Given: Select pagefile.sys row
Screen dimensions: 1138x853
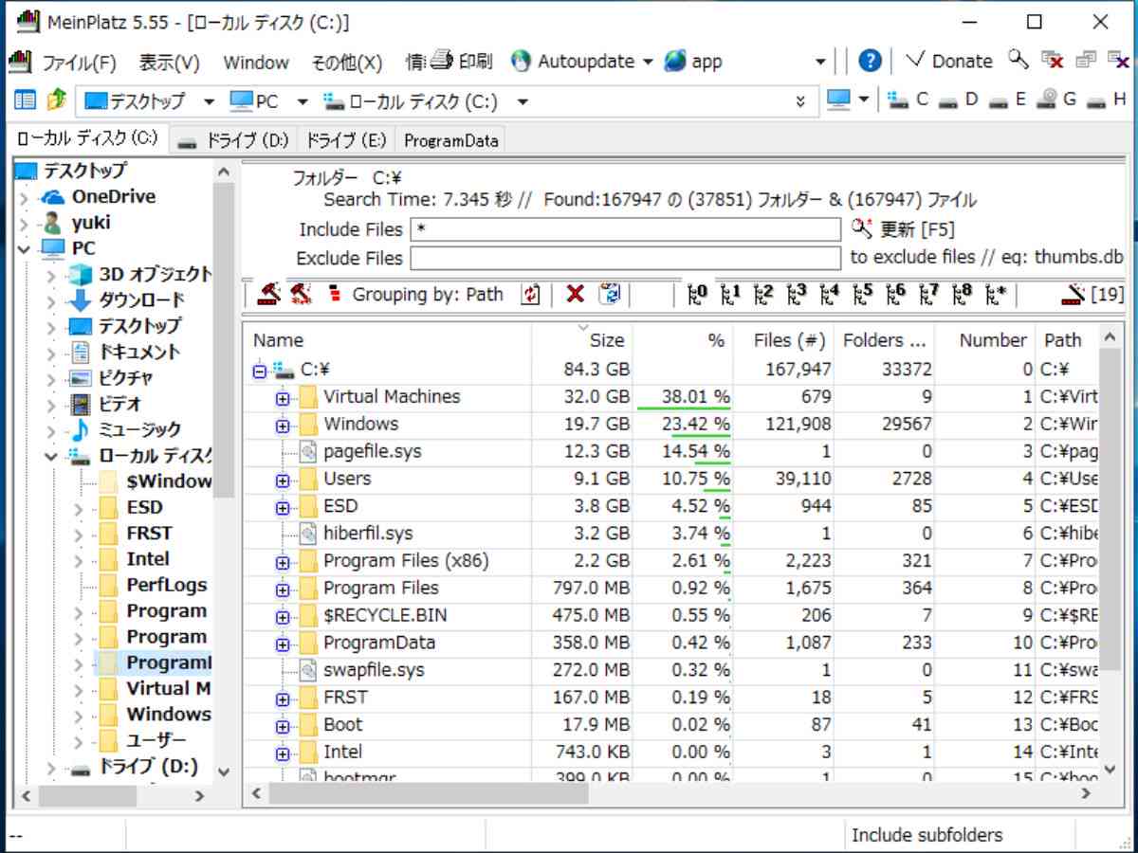Looking at the screenshot, I should 672,452.
